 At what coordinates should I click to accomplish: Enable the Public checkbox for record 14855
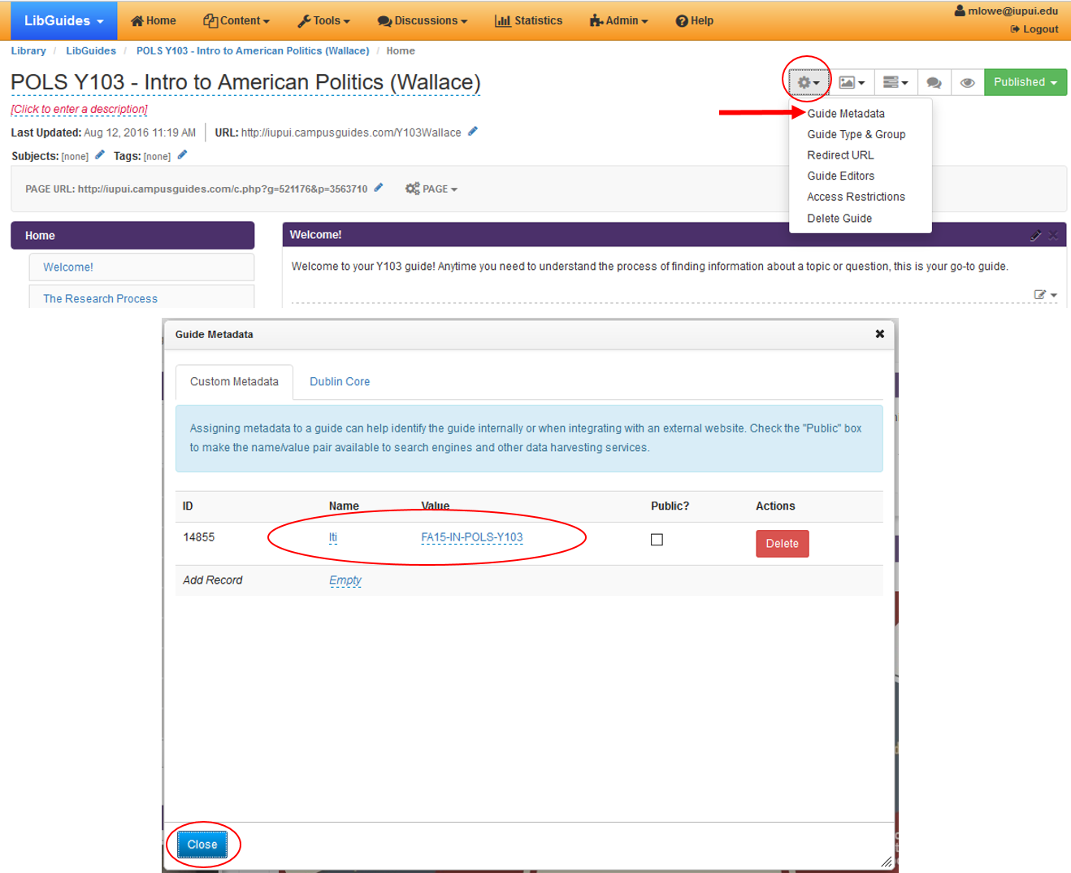click(x=657, y=539)
